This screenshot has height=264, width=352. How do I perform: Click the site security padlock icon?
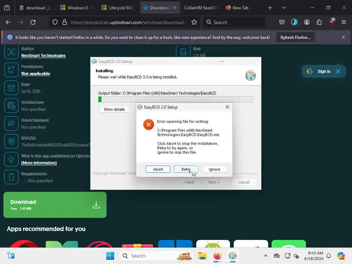65,22
